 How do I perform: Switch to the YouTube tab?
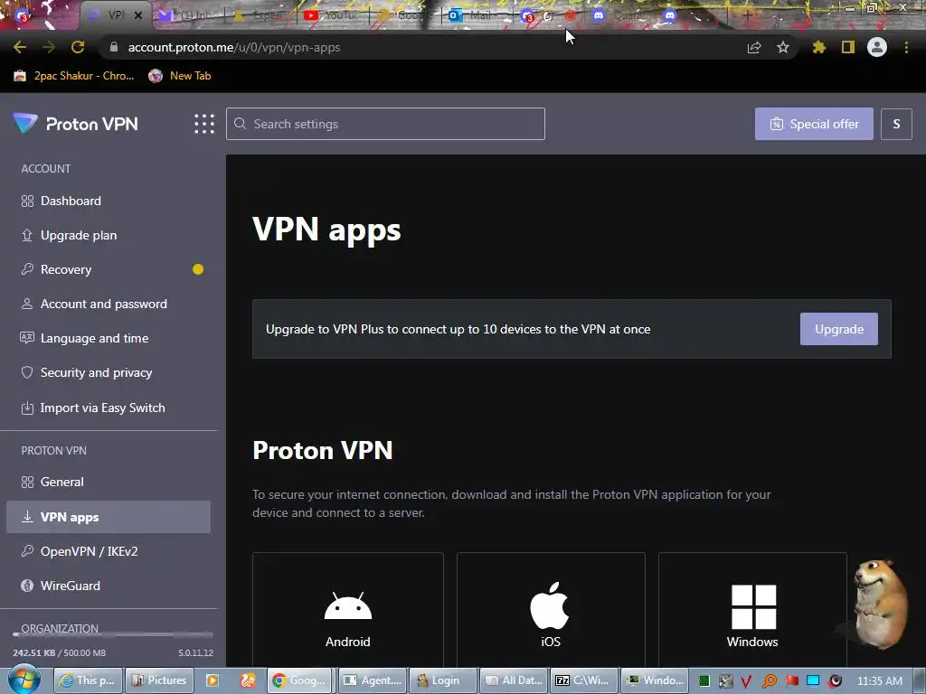[332, 15]
